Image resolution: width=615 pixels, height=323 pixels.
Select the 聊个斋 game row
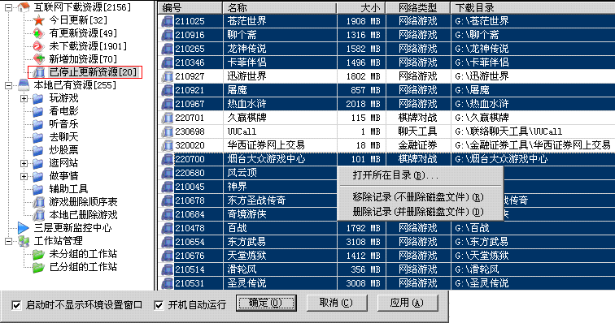(386, 35)
